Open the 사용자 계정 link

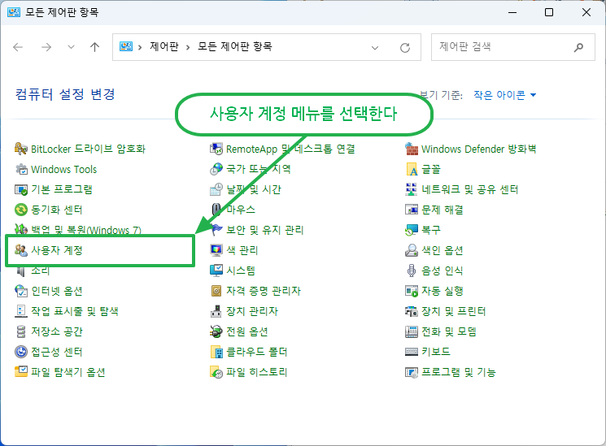coord(57,250)
